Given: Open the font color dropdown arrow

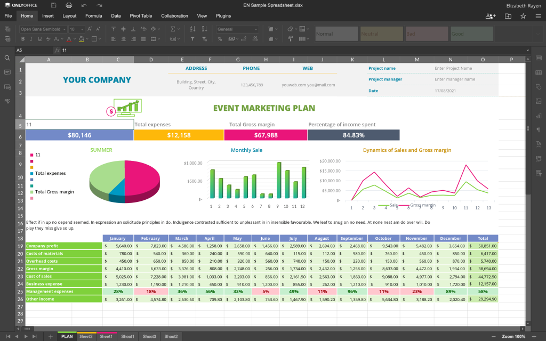Looking at the screenshot, I should [74, 39].
